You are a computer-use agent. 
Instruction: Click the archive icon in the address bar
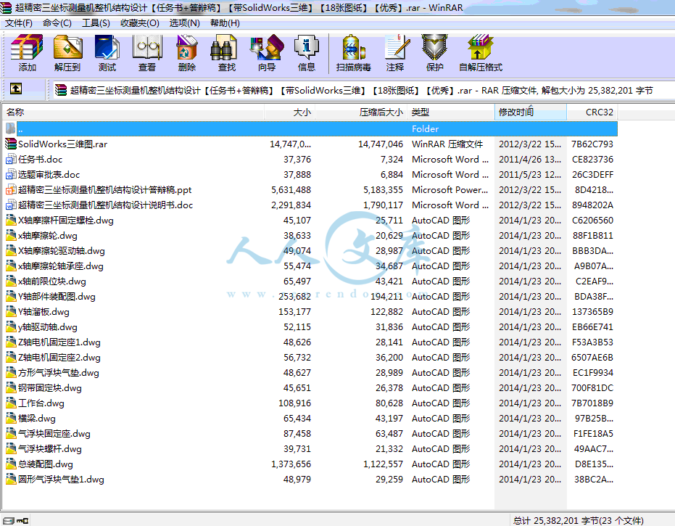coord(61,90)
